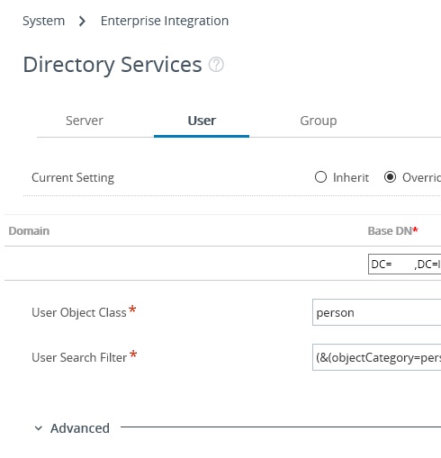Click the Directory Services page title
Screen dimensions: 441x458
pos(112,65)
